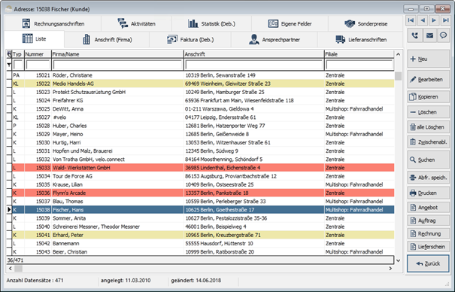
Task: Click the grid options icon beside Typ header
Action: (9, 54)
